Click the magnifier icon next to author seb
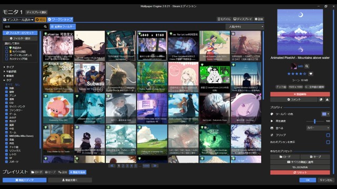 pos(306,66)
